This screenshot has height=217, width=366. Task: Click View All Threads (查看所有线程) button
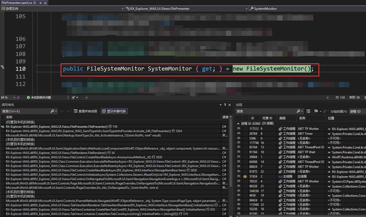pyautogui.click(x=85, y=111)
